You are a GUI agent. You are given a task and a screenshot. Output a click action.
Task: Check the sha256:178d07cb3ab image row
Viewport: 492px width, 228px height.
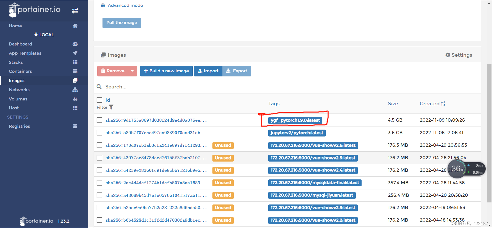coord(99,145)
